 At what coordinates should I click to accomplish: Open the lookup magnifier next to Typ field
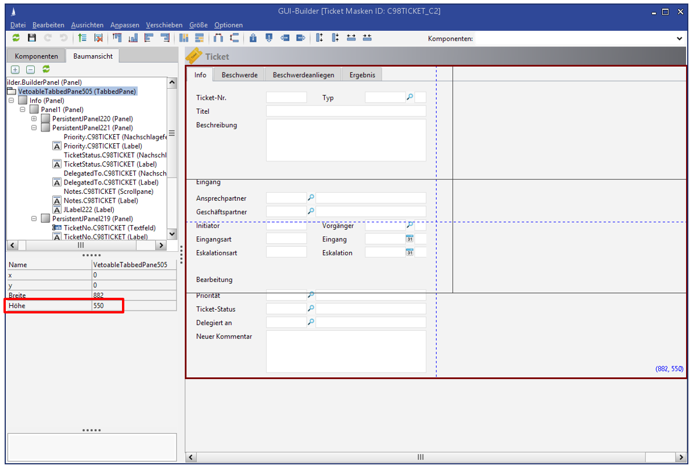pos(410,98)
